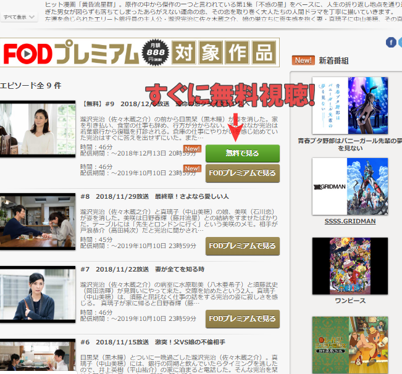
Task: Open the episode #6 thumbnail
Action: click(x=38, y=355)
